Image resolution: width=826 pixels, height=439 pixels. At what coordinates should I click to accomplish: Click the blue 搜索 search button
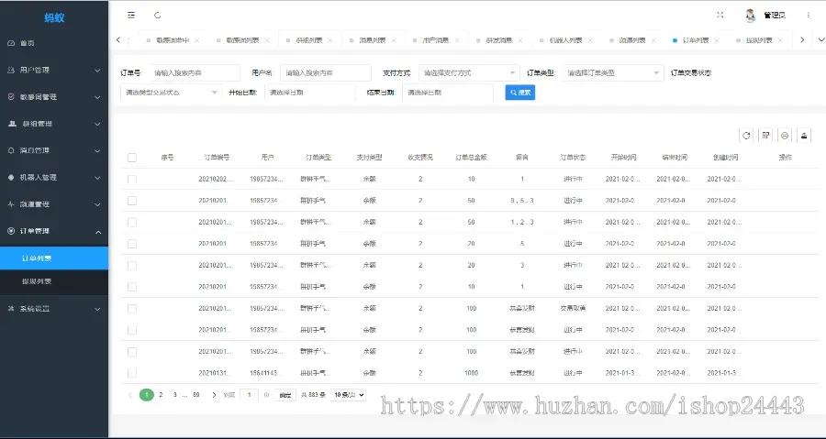point(519,93)
